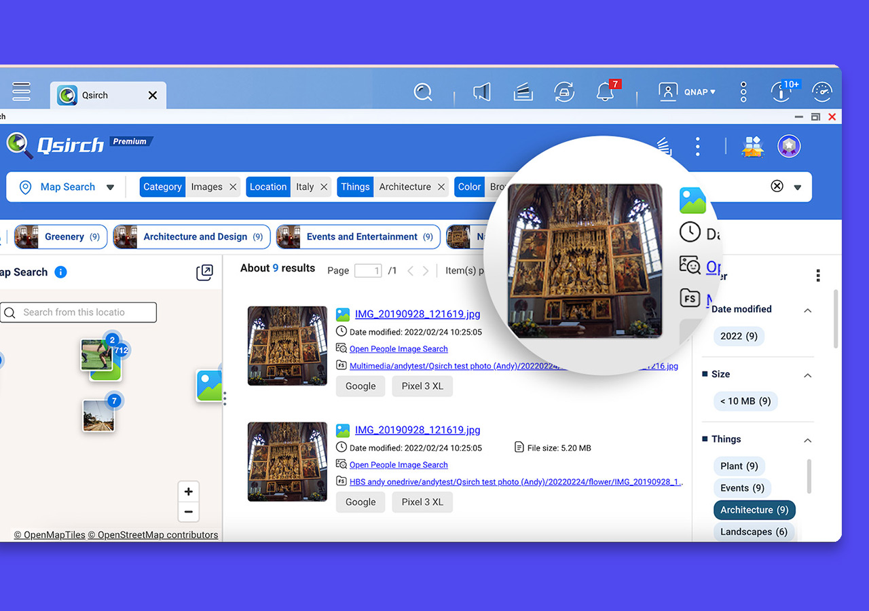The image size is (869, 611).
Task: Click the map panel divider grip dots
Action: pos(225,399)
